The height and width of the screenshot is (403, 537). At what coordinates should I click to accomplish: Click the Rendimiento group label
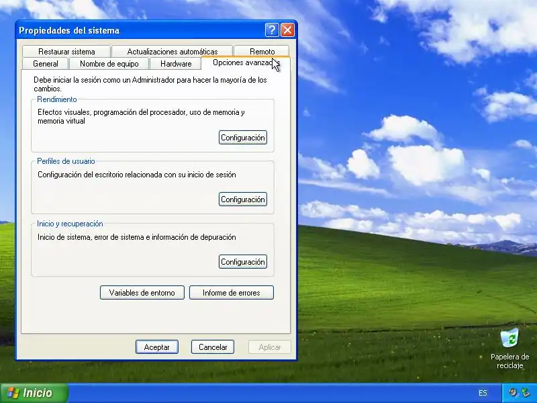coord(57,99)
